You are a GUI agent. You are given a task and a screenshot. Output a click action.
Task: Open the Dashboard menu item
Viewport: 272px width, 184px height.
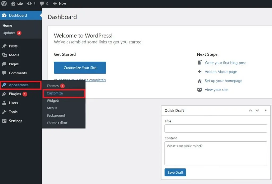click(x=21, y=15)
